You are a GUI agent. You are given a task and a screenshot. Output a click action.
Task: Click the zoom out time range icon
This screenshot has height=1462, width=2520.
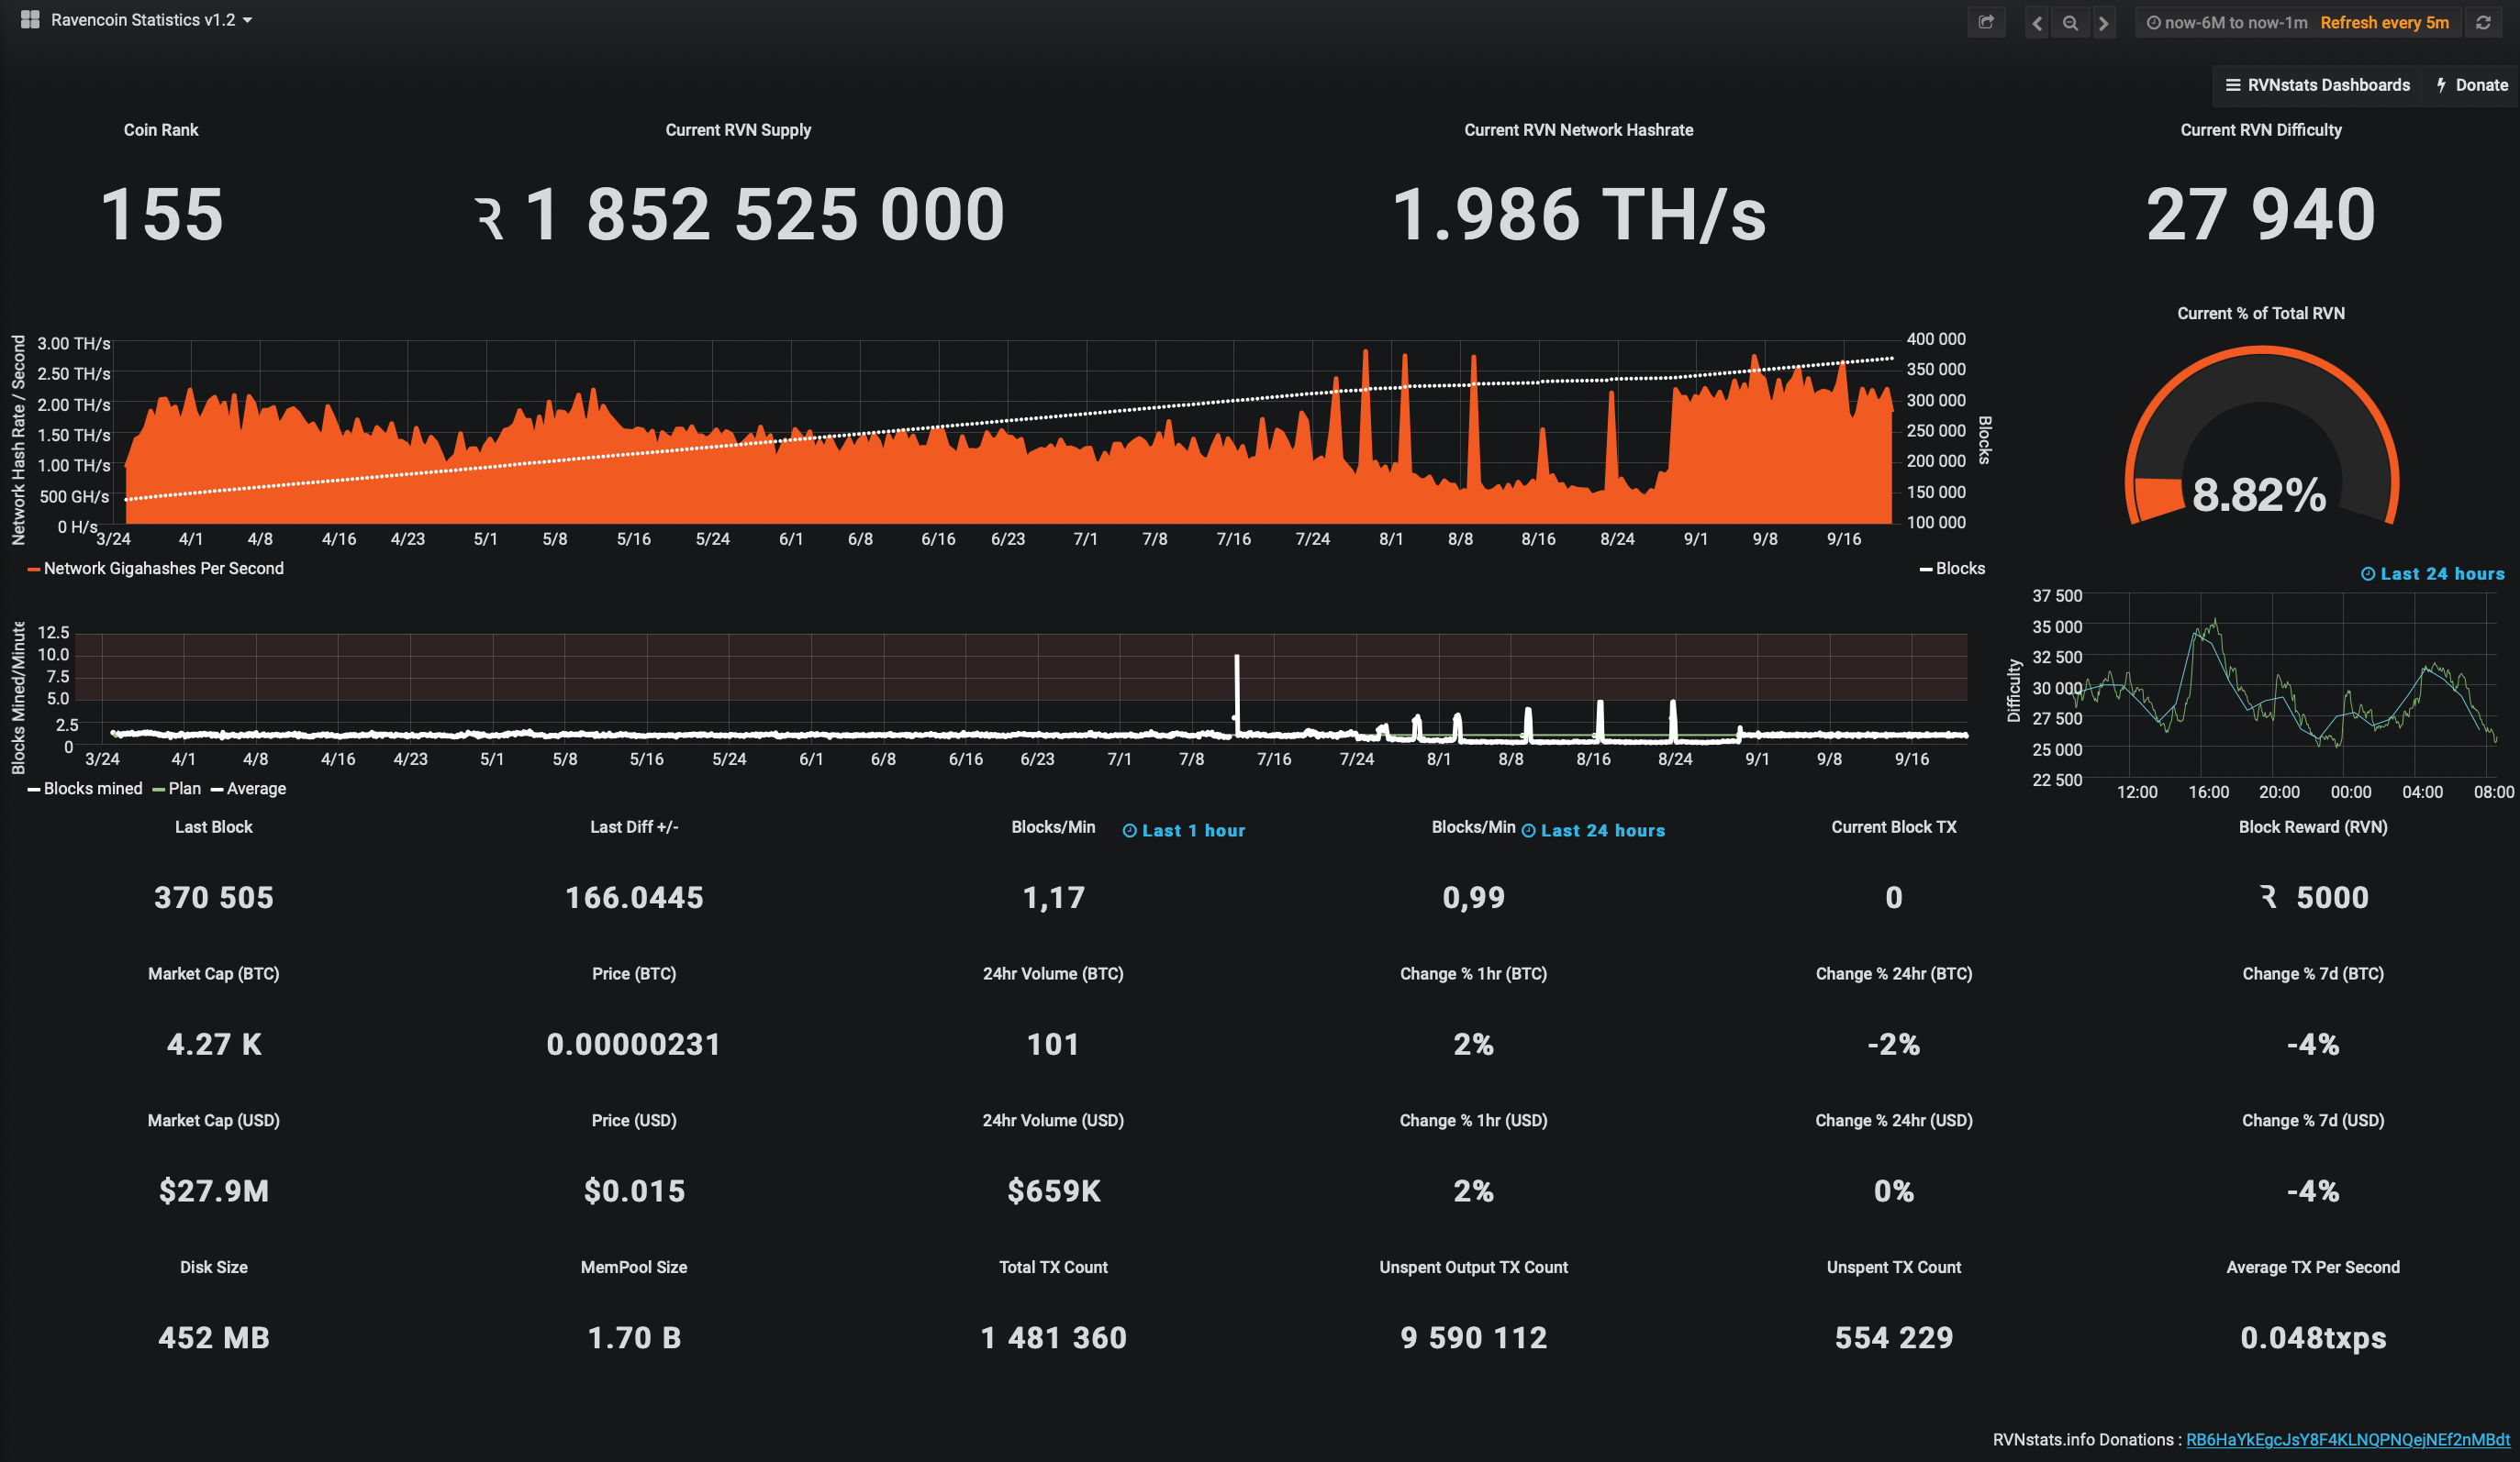pyautogui.click(x=2070, y=23)
